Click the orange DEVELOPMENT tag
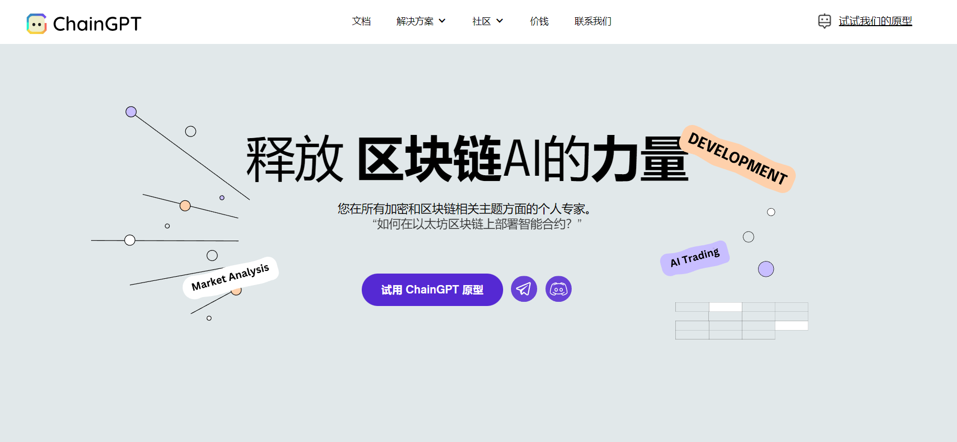 point(737,158)
